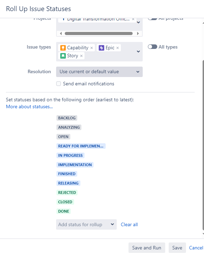
Task: Select the RELEASING status lozenge
Action: 68,183
